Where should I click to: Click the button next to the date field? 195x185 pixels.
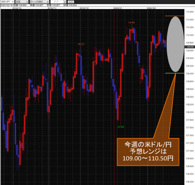click(71, 2)
